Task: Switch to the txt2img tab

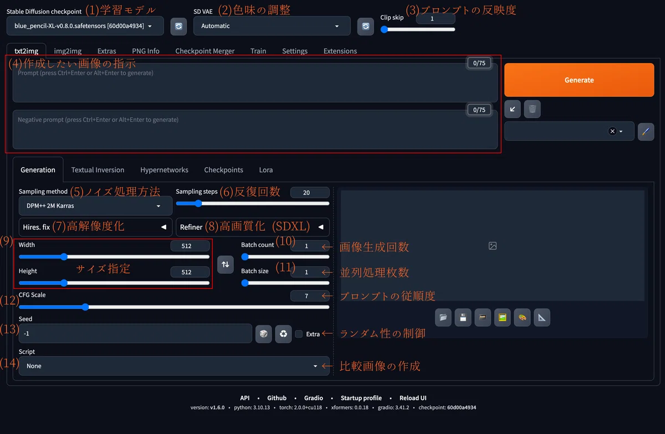Action: pyautogui.click(x=27, y=51)
